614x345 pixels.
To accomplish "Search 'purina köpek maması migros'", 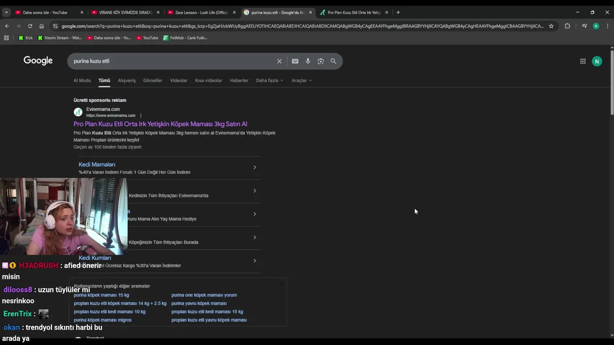I will coord(102,320).
